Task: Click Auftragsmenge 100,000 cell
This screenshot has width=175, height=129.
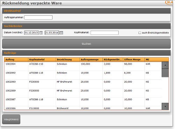Action: click(85, 64)
